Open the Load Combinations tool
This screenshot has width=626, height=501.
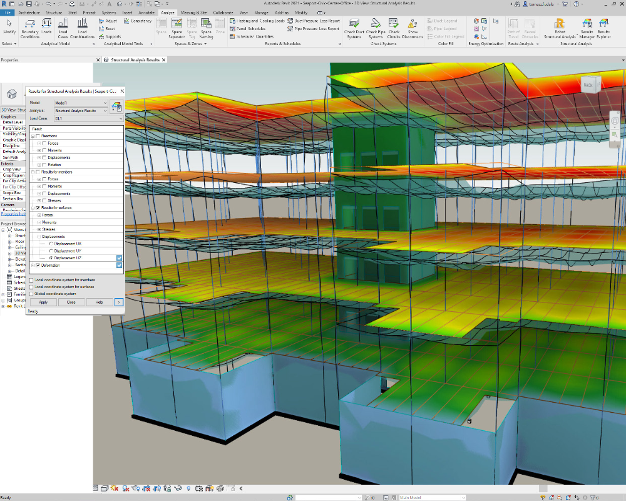[x=82, y=28]
